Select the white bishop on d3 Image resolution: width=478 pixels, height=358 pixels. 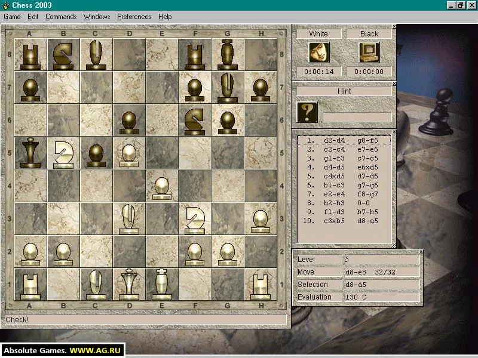point(129,219)
